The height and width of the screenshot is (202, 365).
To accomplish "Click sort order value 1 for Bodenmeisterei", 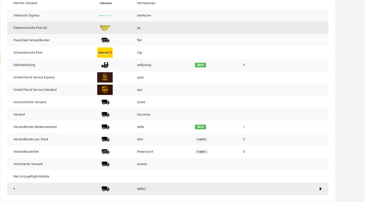I will click(x=244, y=127).
